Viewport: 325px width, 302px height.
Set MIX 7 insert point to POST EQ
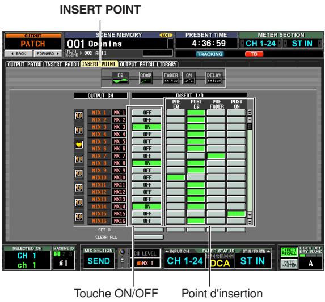pos(196,156)
